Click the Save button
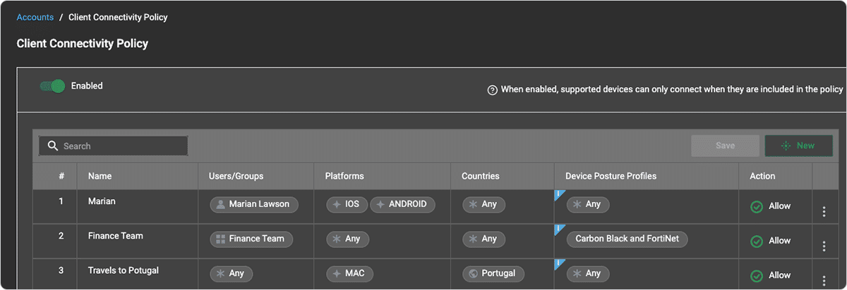Image resolution: width=847 pixels, height=290 pixels. pyautogui.click(x=726, y=146)
